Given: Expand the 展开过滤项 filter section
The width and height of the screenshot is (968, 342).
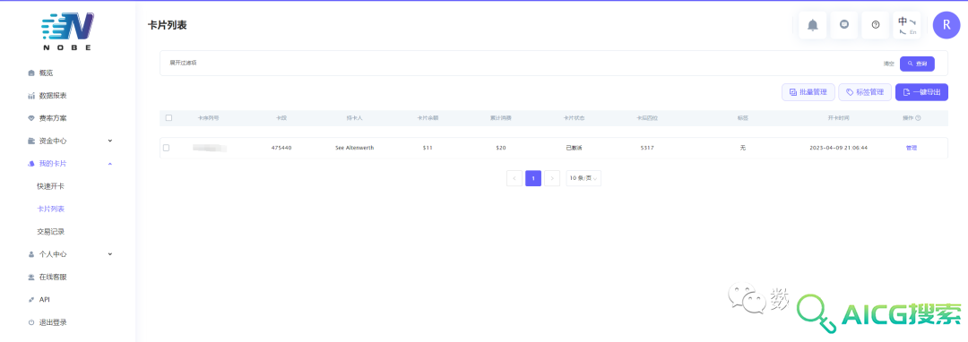Looking at the screenshot, I should pos(183,63).
